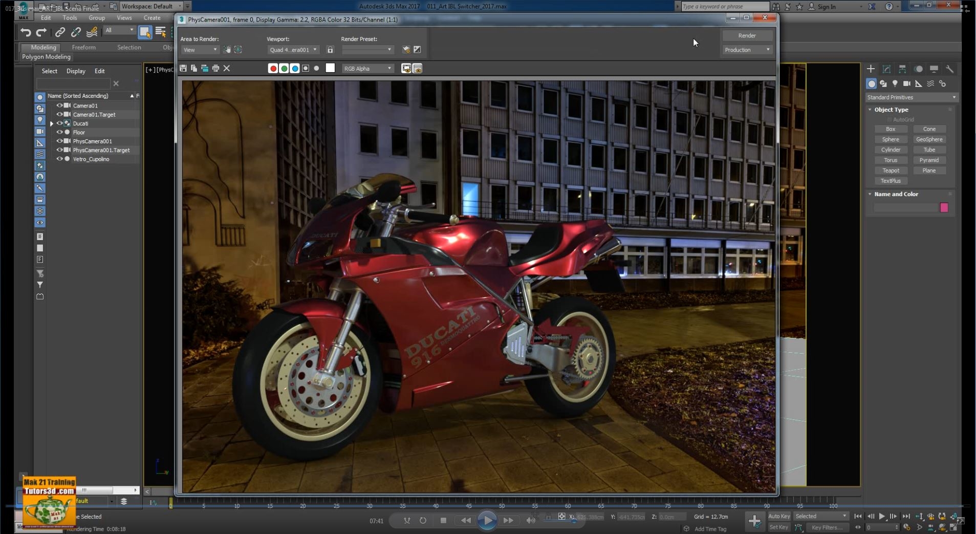This screenshot has width=976, height=534.
Task: Click the Bind to Space Warp icon
Action: pyautogui.click(x=92, y=32)
